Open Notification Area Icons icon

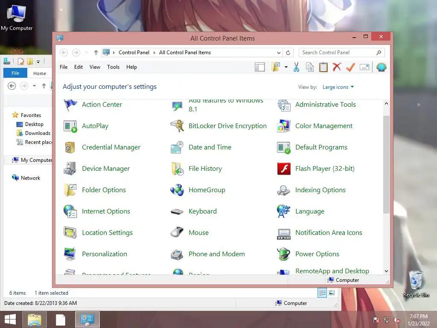pyautogui.click(x=284, y=234)
